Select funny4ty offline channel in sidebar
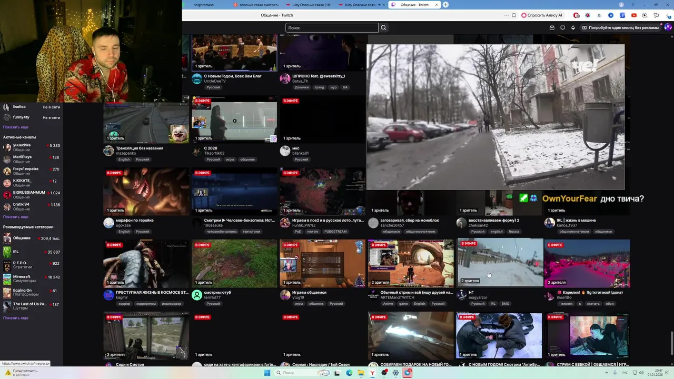The image size is (674, 379). (x=32, y=117)
